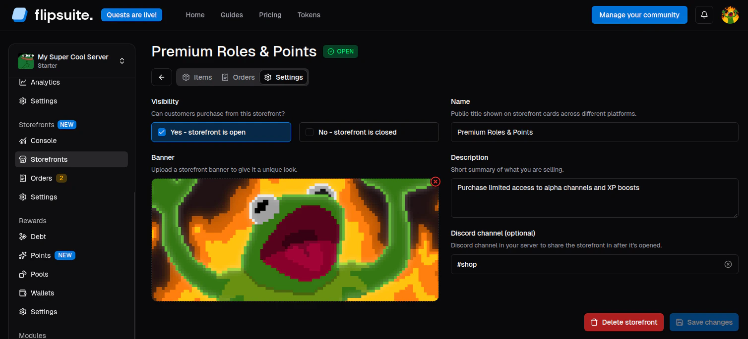Click the Orders sidebar icon

tap(22, 178)
